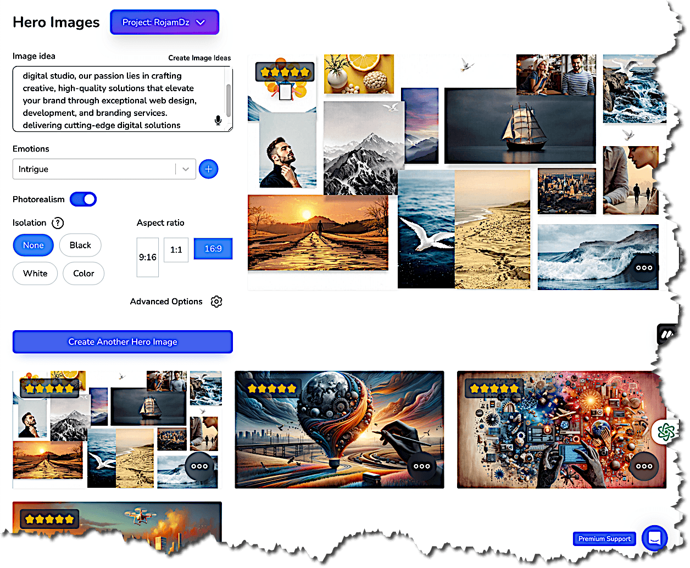This screenshot has width=690, height=568.
Task: Open the colorful tech explosion thumbnail
Action: tap(561, 430)
